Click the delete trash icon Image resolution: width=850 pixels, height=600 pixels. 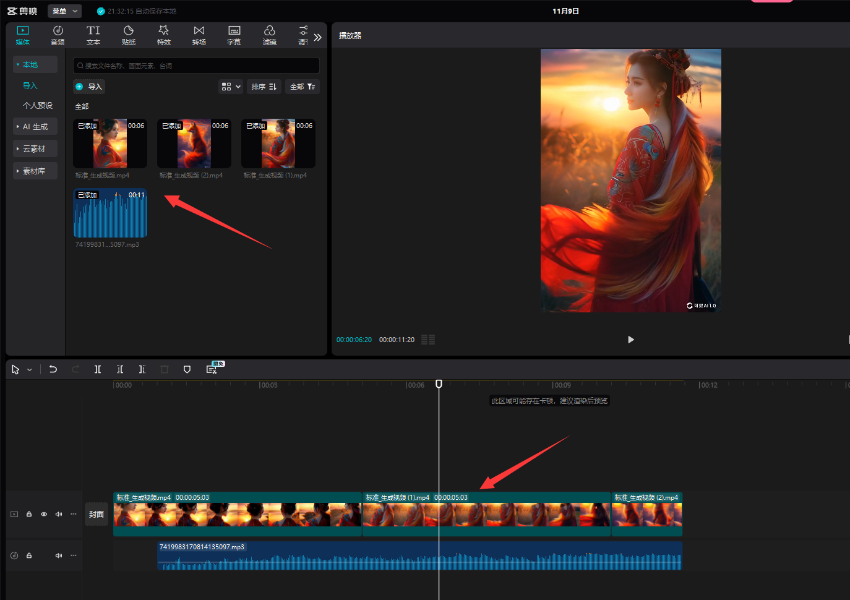click(165, 369)
